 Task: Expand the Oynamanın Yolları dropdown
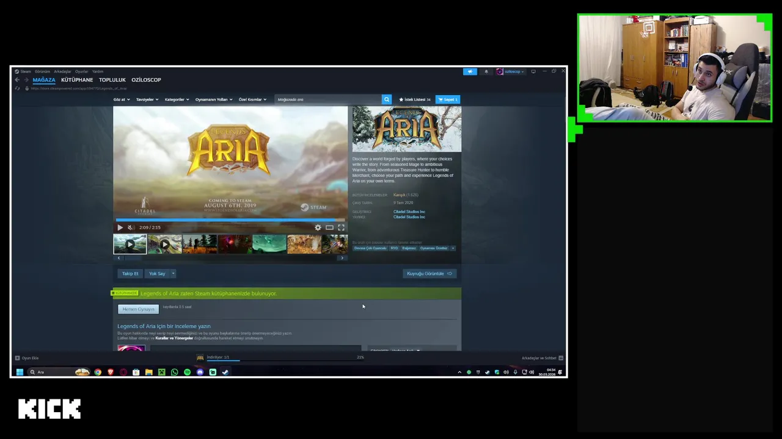[214, 99]
